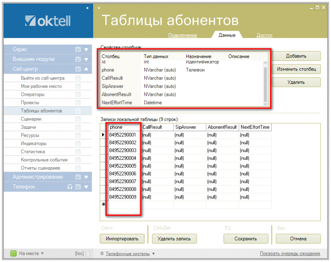Click help icon in Call-центр header
Screen dimensions: 331x262
pyautogui.click(x=78, y=69)
